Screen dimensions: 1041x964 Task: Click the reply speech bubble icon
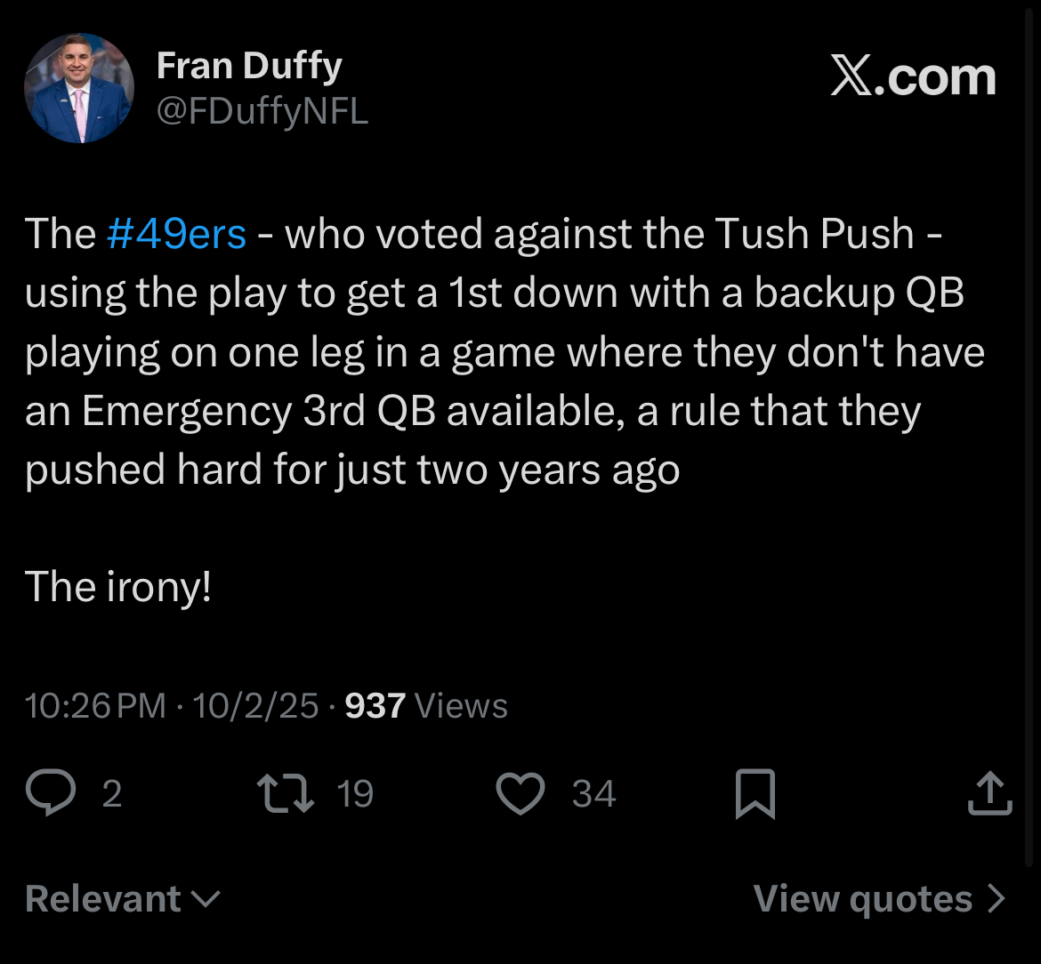[x=50, y=793]
